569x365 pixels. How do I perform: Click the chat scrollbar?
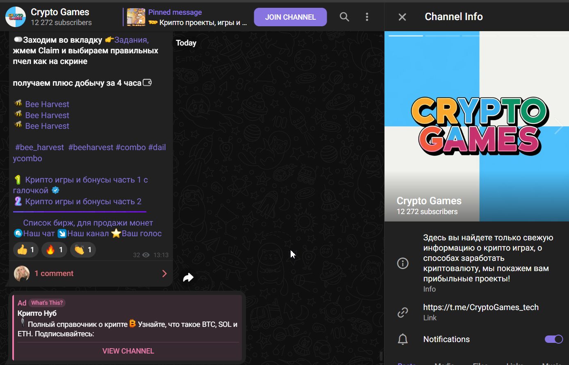click(381, 355)
